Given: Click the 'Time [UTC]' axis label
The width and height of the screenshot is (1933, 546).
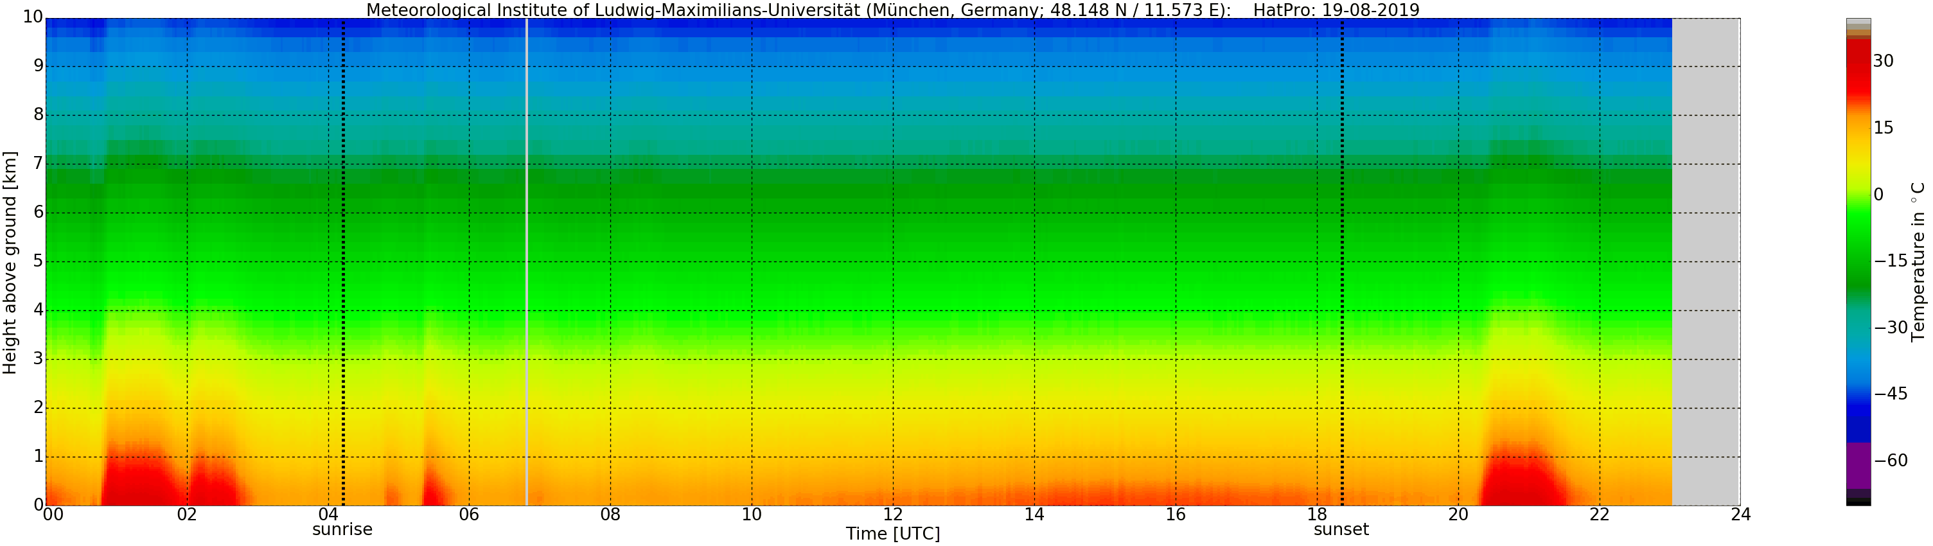Looking at the screenshot, I should click(892, 534).
